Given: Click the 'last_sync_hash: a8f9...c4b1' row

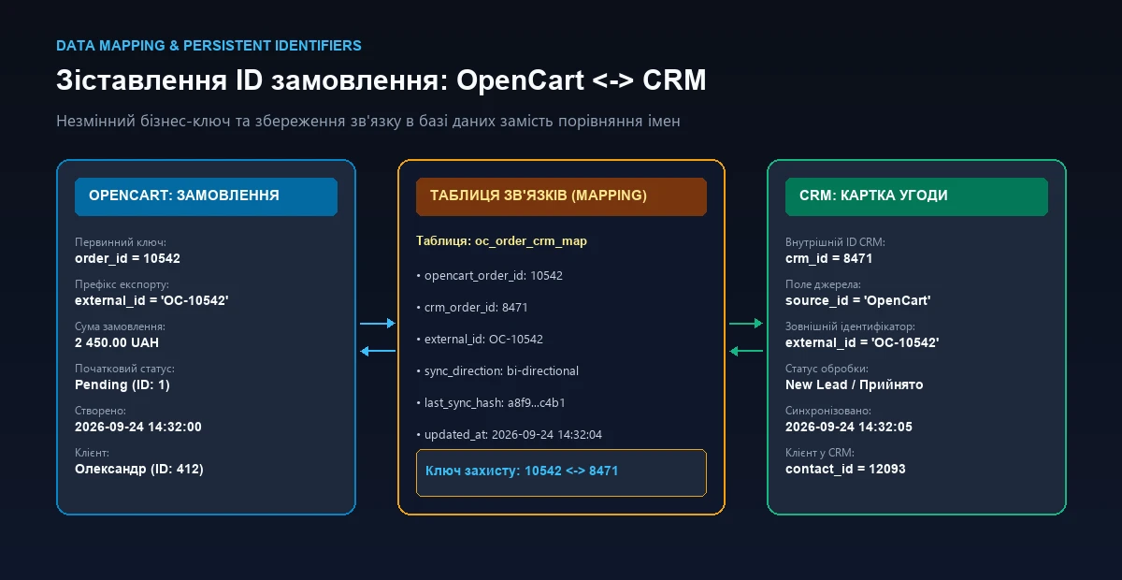Looking at the screenshot, I should (x=491, y=403).
